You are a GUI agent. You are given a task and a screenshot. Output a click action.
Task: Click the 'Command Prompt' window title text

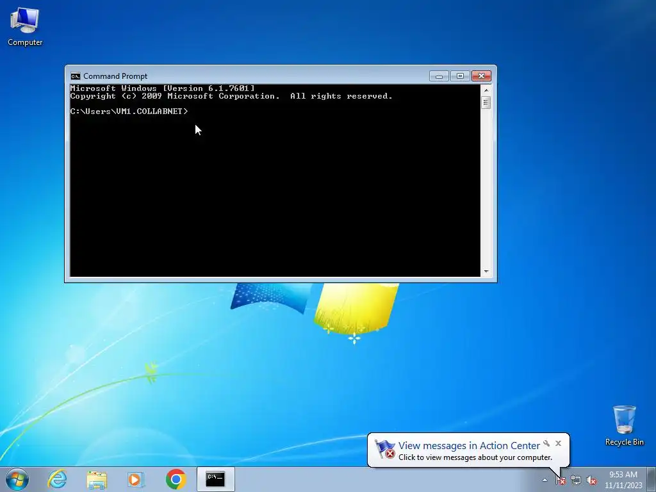pos(115,76)
